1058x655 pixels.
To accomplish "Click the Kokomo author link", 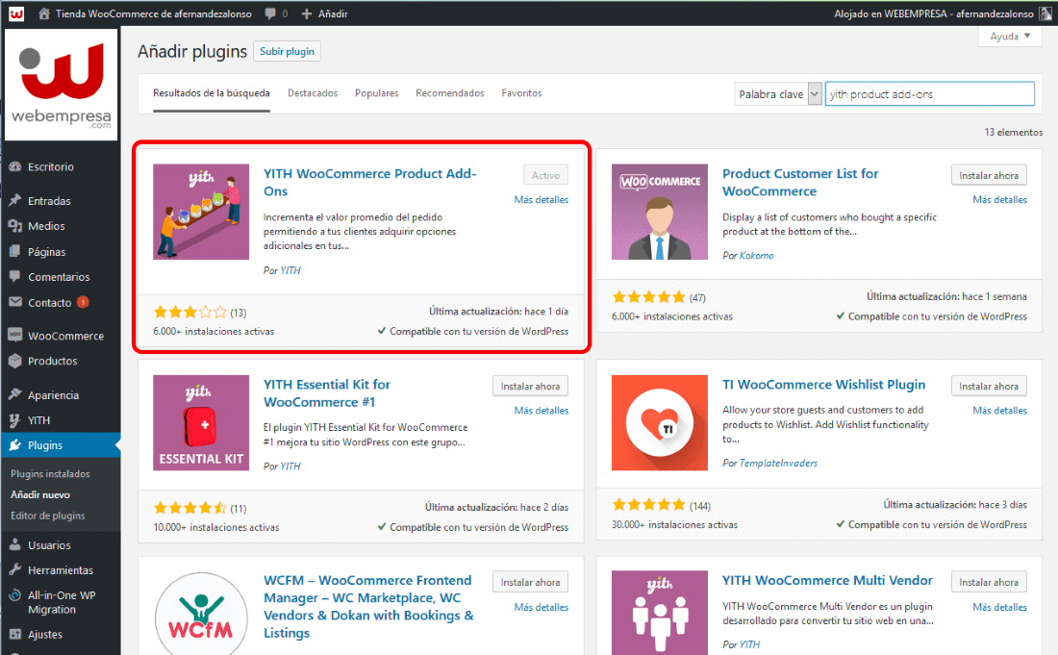I will [756, 255].
